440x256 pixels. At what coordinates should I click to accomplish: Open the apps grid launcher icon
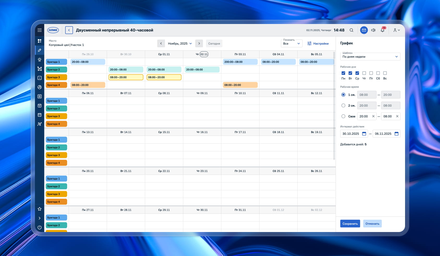40,30
